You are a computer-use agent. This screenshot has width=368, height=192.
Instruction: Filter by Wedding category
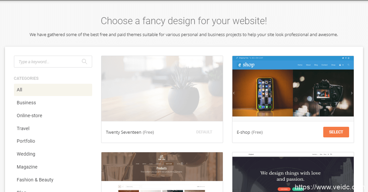click(26, 154)
